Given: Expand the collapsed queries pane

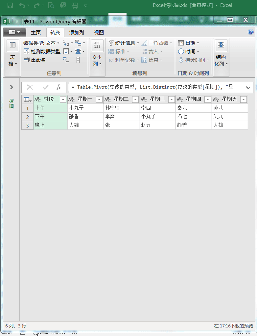Looking at the screenshot, I should point(12,87).
